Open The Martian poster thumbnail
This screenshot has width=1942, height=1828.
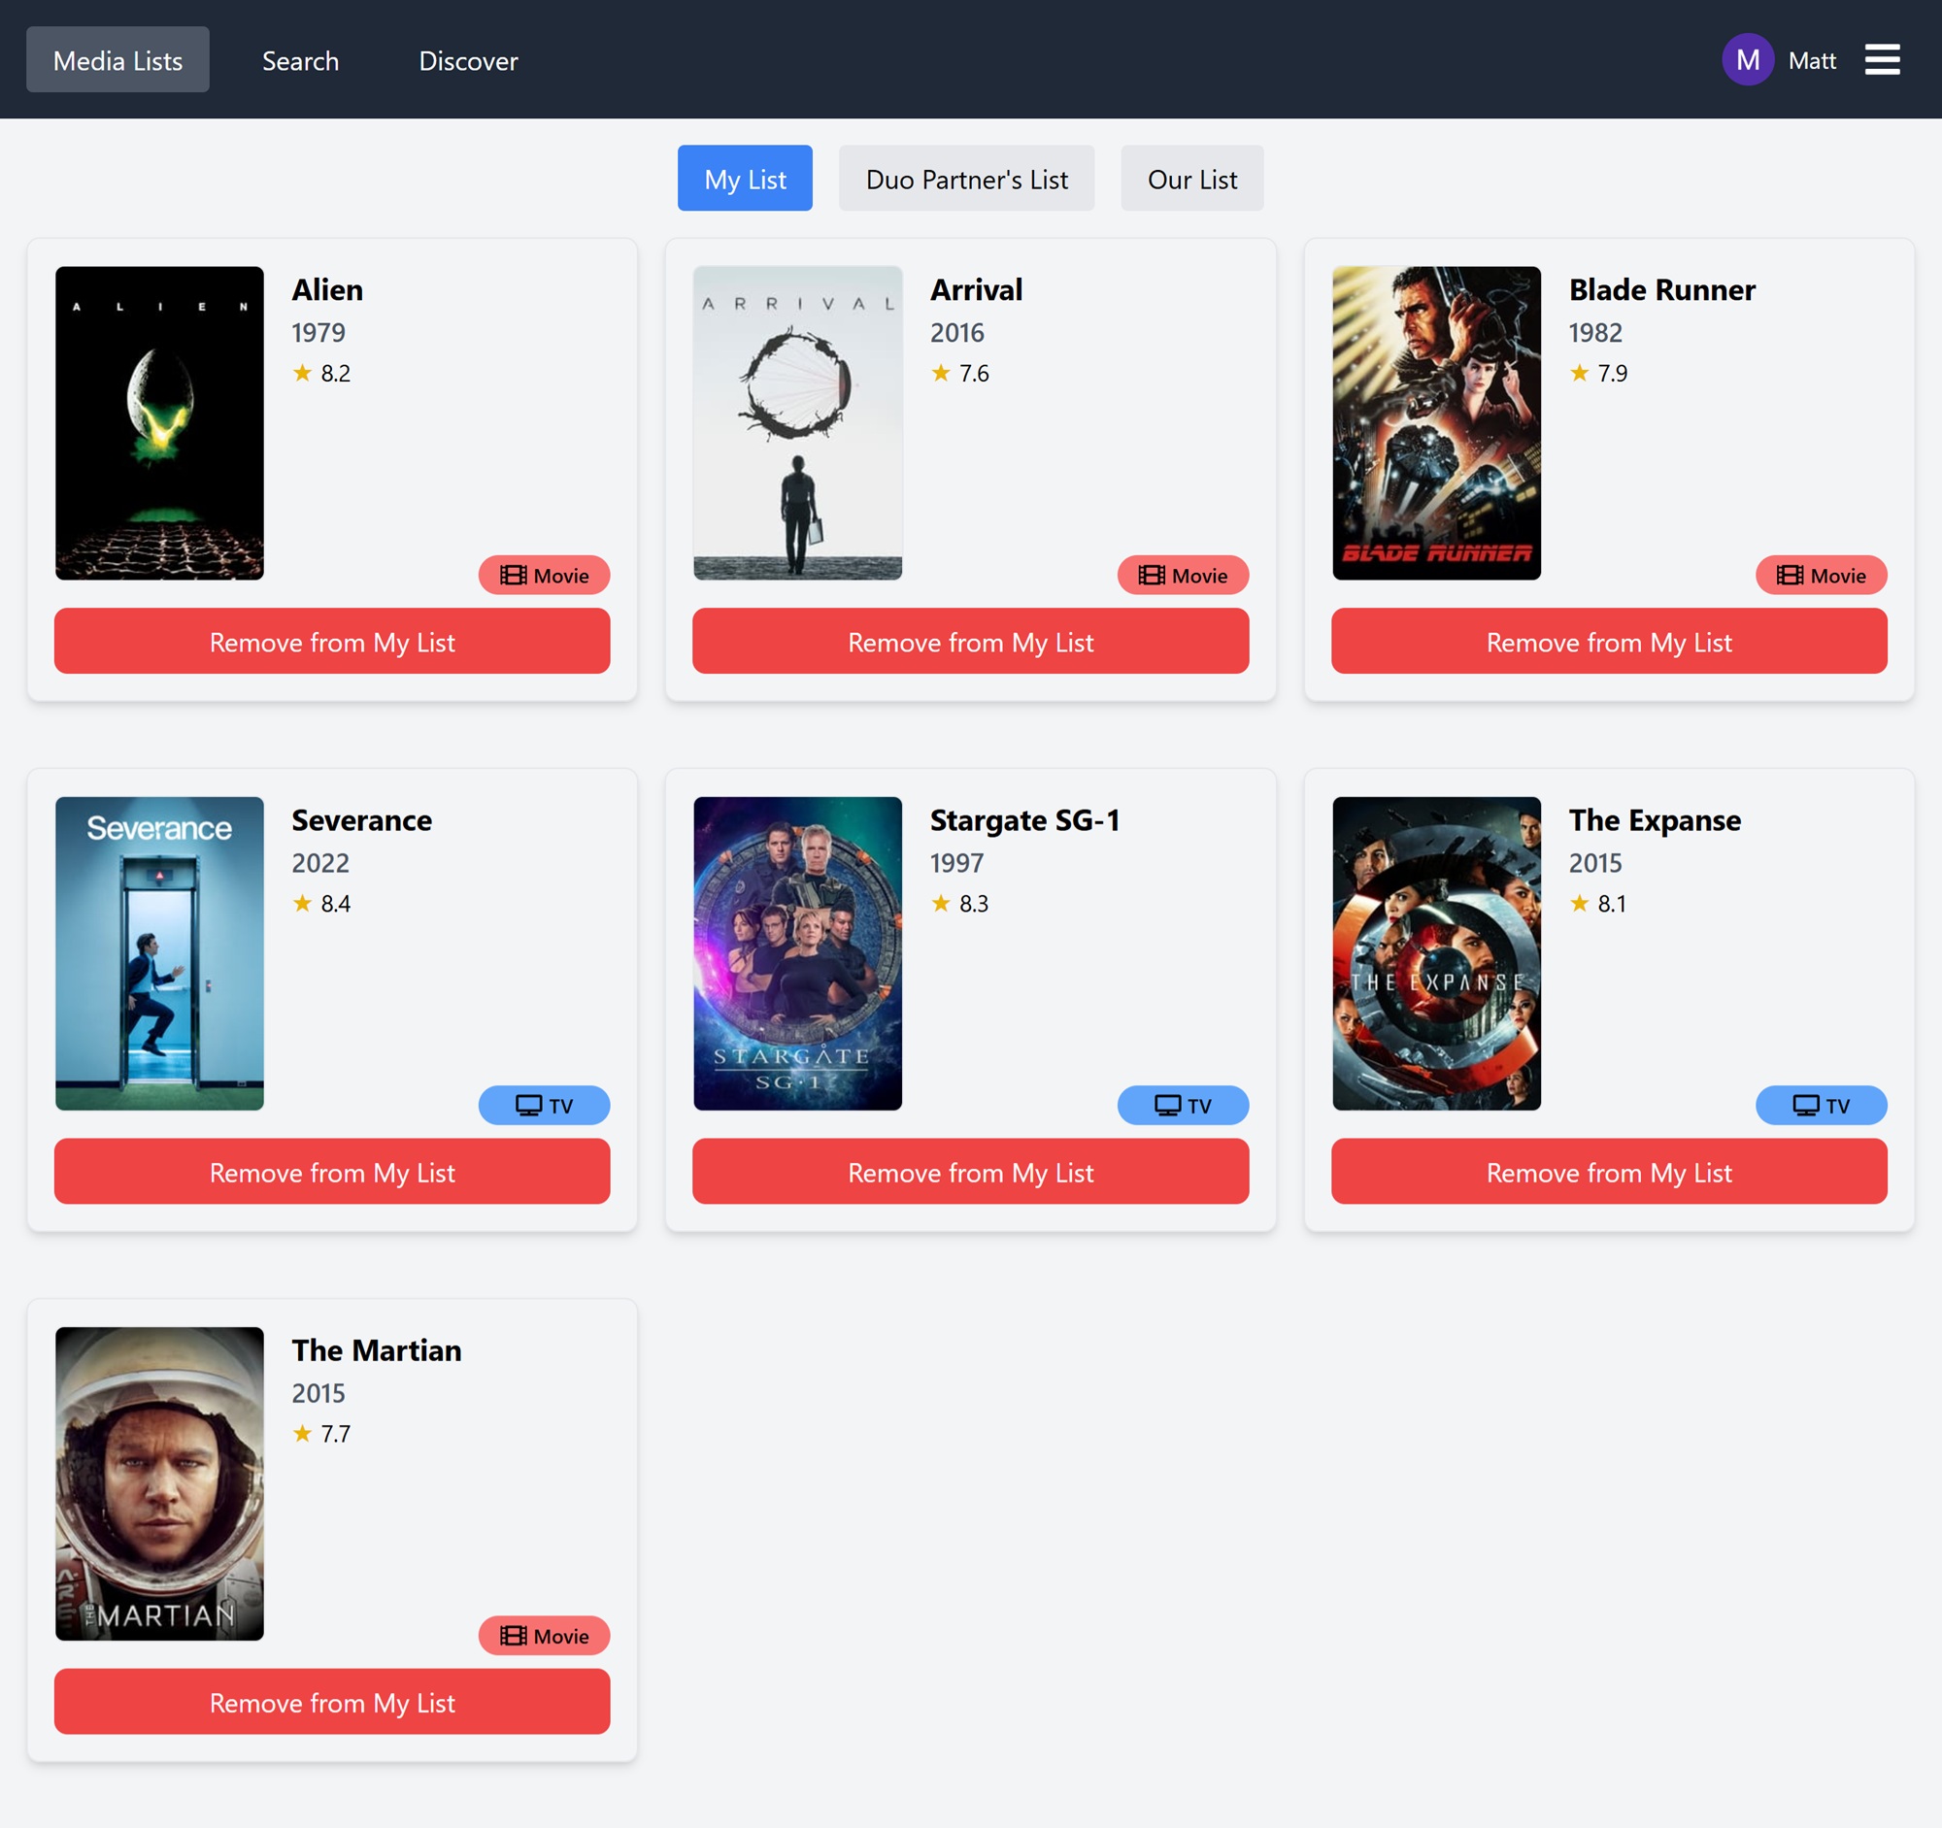pos(159,1483)
